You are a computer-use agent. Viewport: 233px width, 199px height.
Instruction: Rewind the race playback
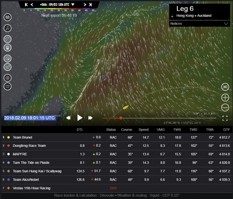pos(68,118)
